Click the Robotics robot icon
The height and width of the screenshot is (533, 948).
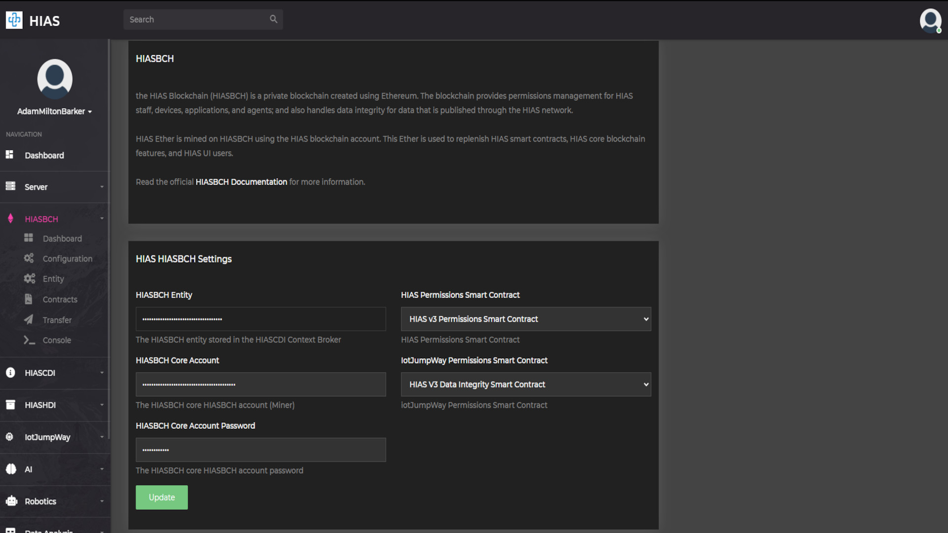click(11, 501)
